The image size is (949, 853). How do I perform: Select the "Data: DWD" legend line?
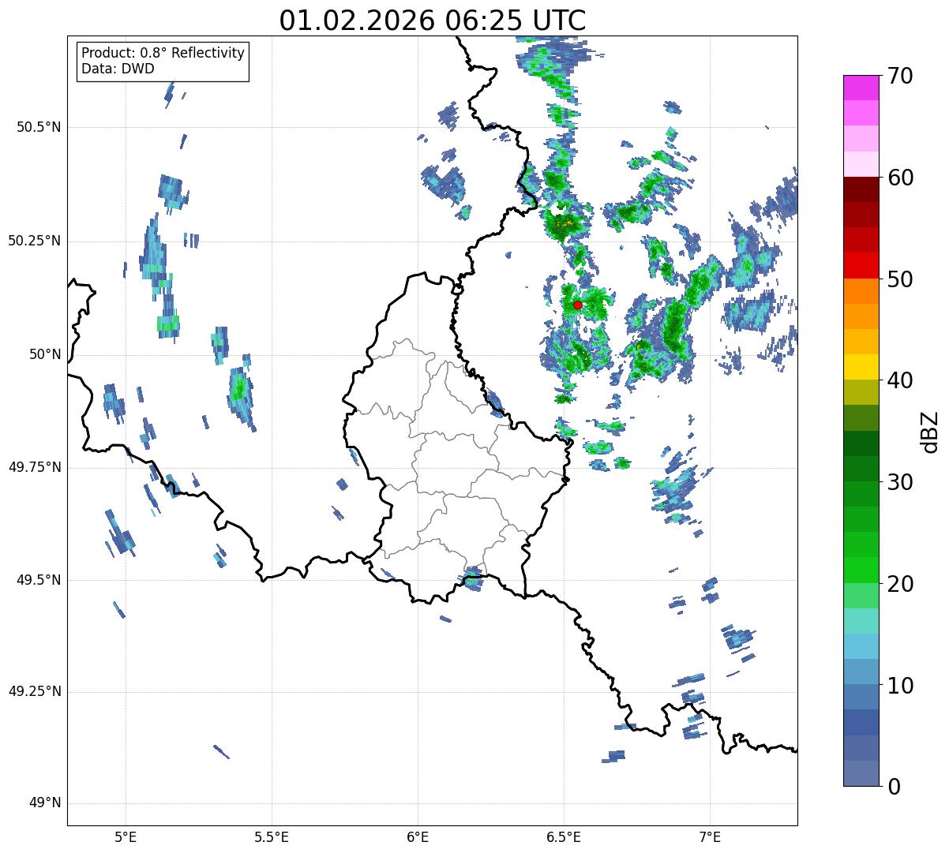(118, 69)
